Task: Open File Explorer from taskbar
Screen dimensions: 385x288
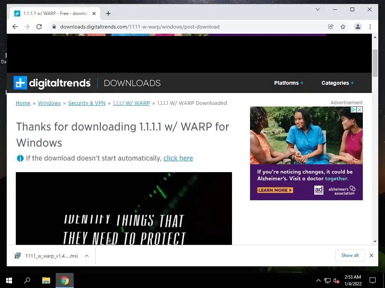Action: pos(46,280)
